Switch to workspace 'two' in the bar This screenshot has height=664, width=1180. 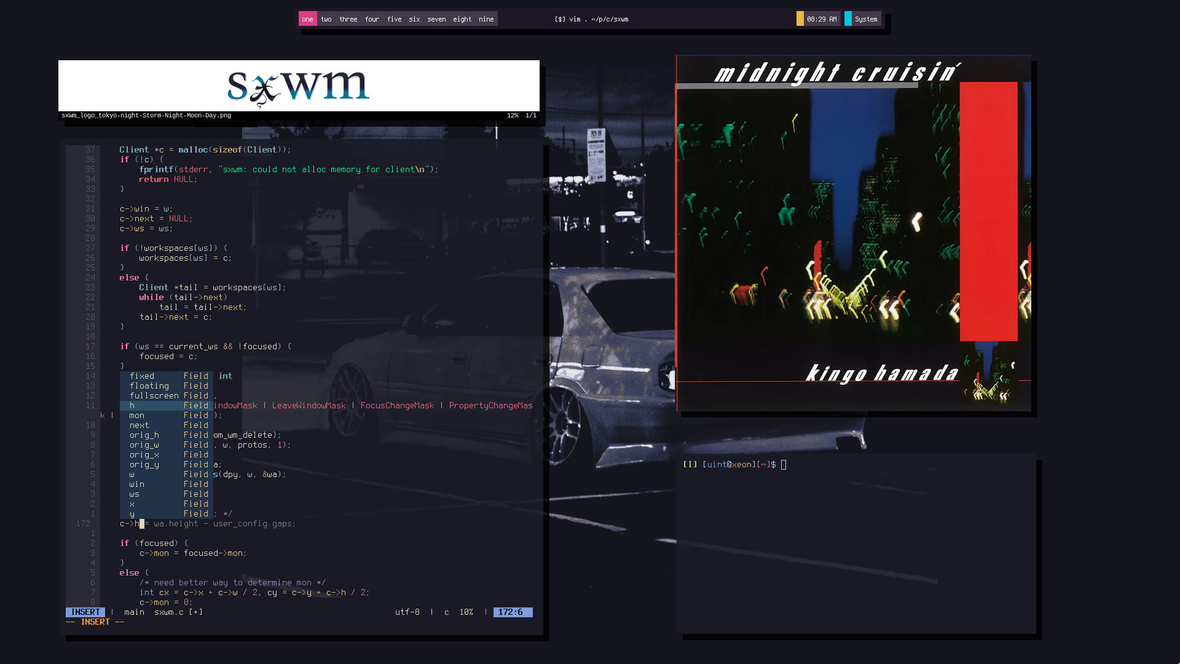[x=326, y=19]
